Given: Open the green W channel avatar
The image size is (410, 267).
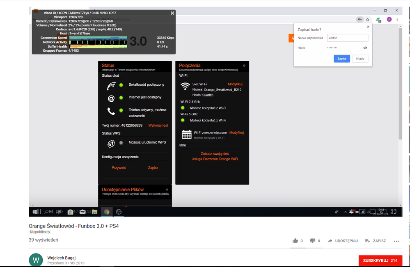Looking at the screenshot, I should [36, 260].
